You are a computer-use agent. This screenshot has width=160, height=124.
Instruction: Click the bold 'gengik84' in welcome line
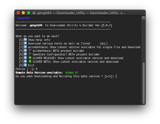[36, 25]
